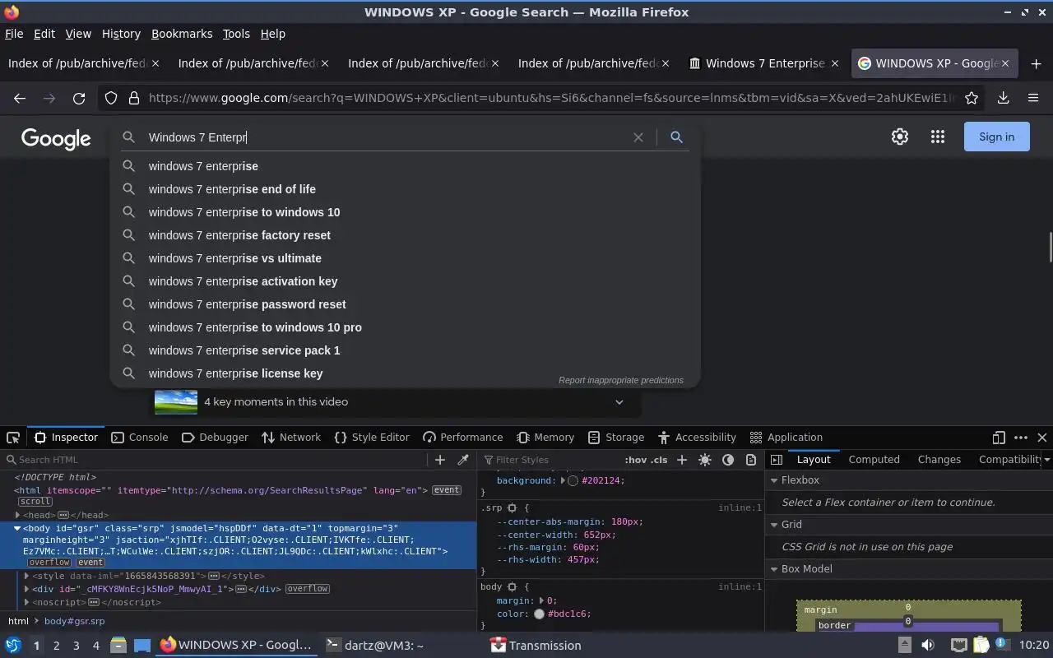Expand the key moments video chevron
The height and width of the screenshot is (658, 1053).
[619, 402]
